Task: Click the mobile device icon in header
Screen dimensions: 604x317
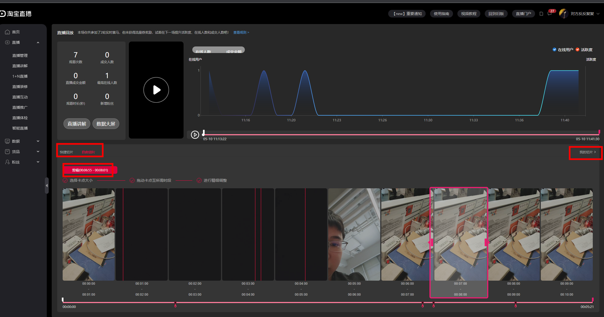Action: click(x=541, y=14)
